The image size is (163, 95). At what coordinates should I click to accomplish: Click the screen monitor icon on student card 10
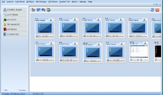[88, 61]
